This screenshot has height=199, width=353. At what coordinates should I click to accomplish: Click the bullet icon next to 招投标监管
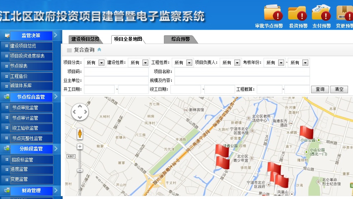[x=7, y=159]
